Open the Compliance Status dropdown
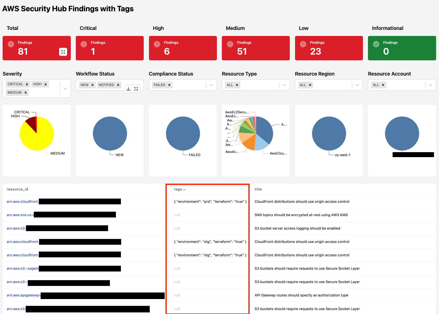439x314 pixels. [211, 85]
